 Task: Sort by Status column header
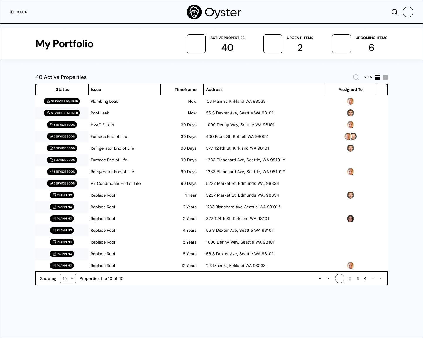pos(62,89)
